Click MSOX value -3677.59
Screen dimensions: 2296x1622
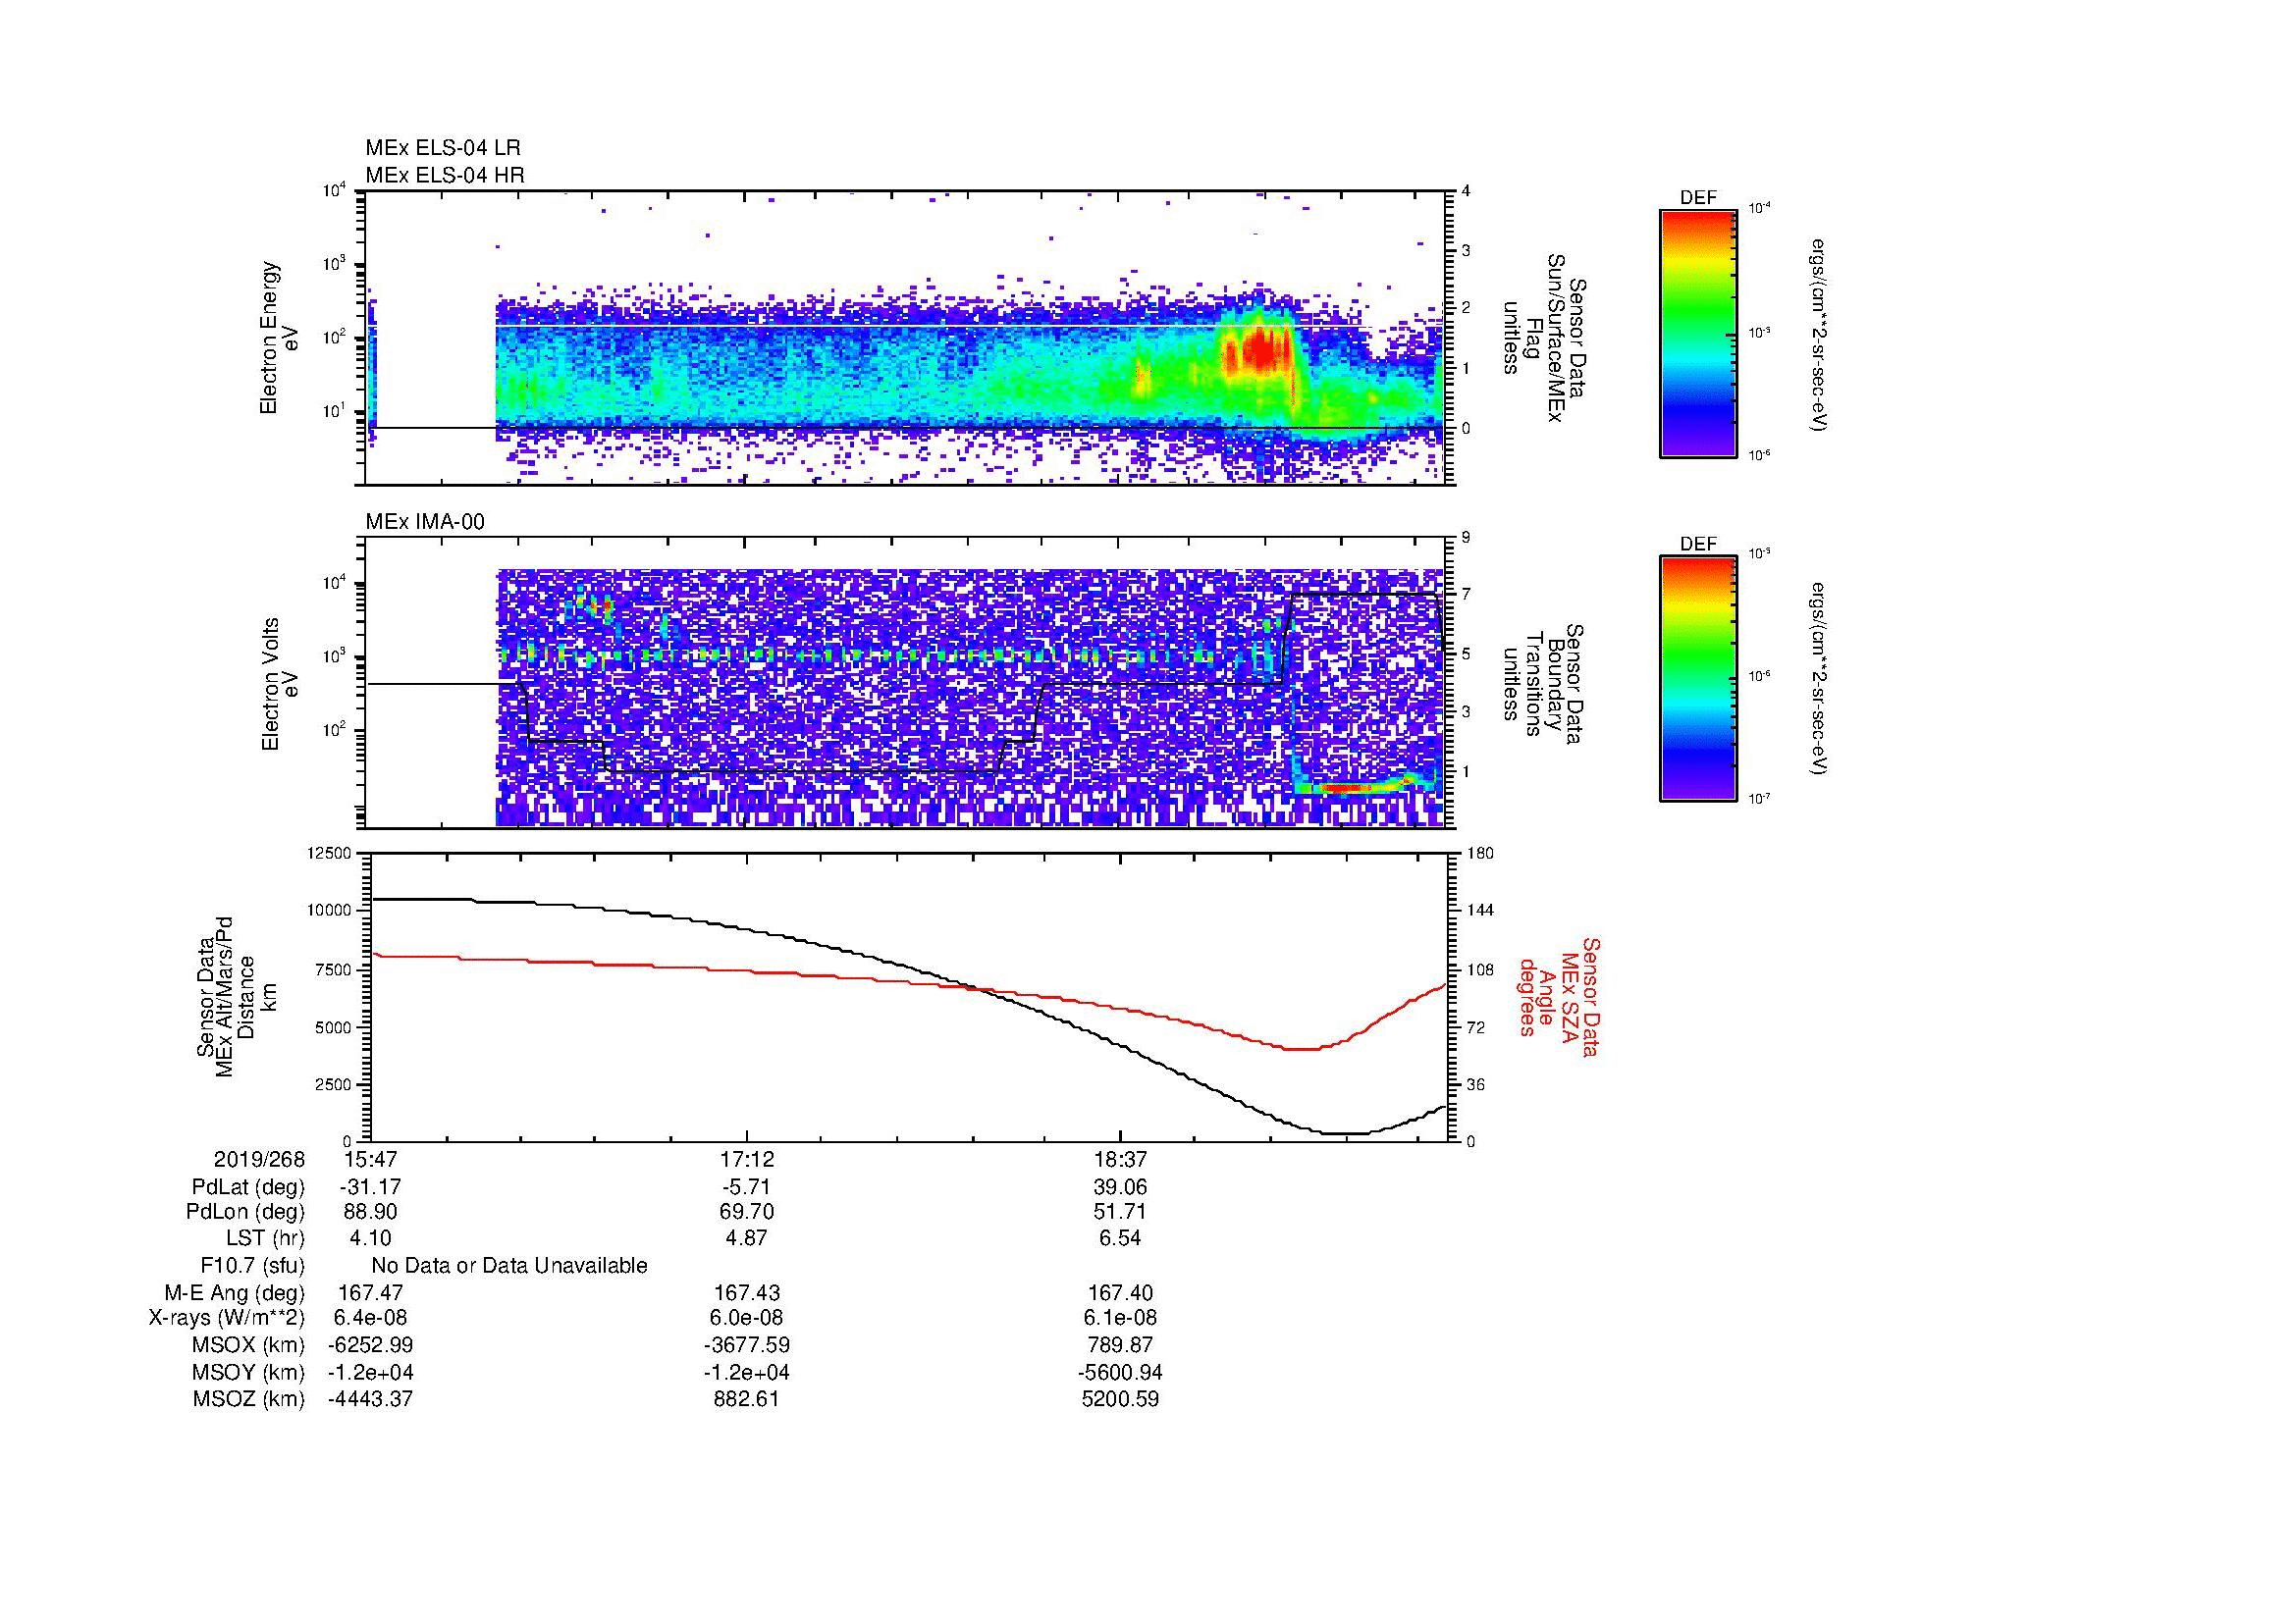[x=747, y=1345]
